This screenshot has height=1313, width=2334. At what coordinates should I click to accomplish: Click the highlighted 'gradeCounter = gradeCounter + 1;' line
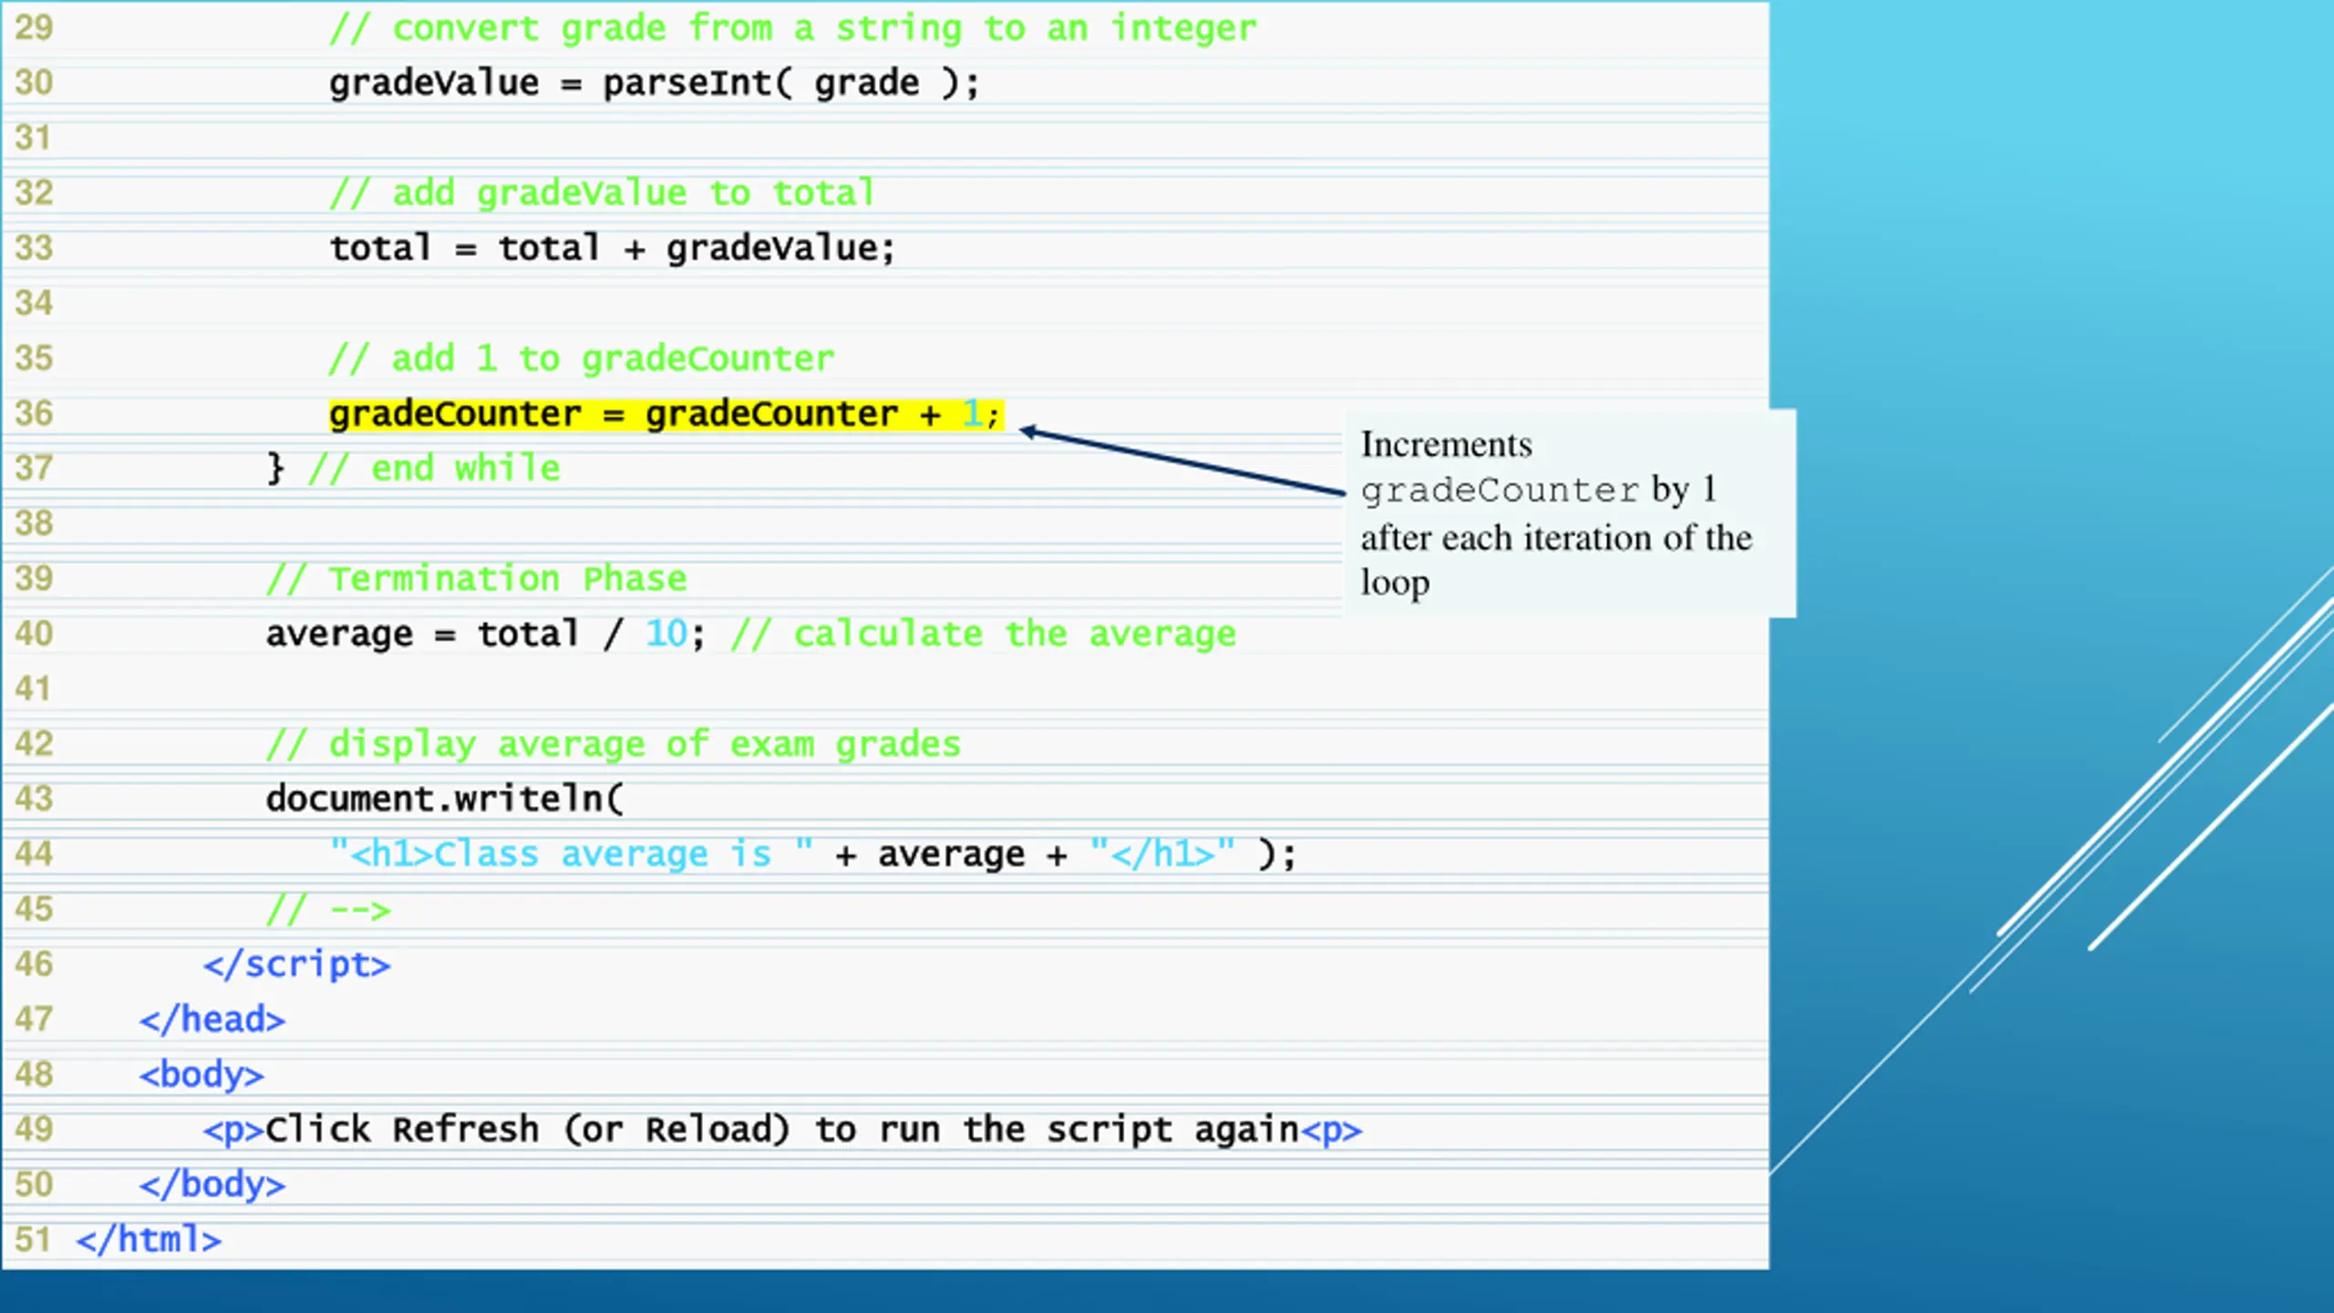click(x=666, y=415)
